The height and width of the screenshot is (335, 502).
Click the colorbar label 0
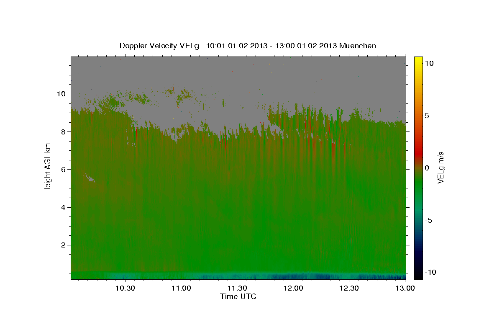click(427, 168)
